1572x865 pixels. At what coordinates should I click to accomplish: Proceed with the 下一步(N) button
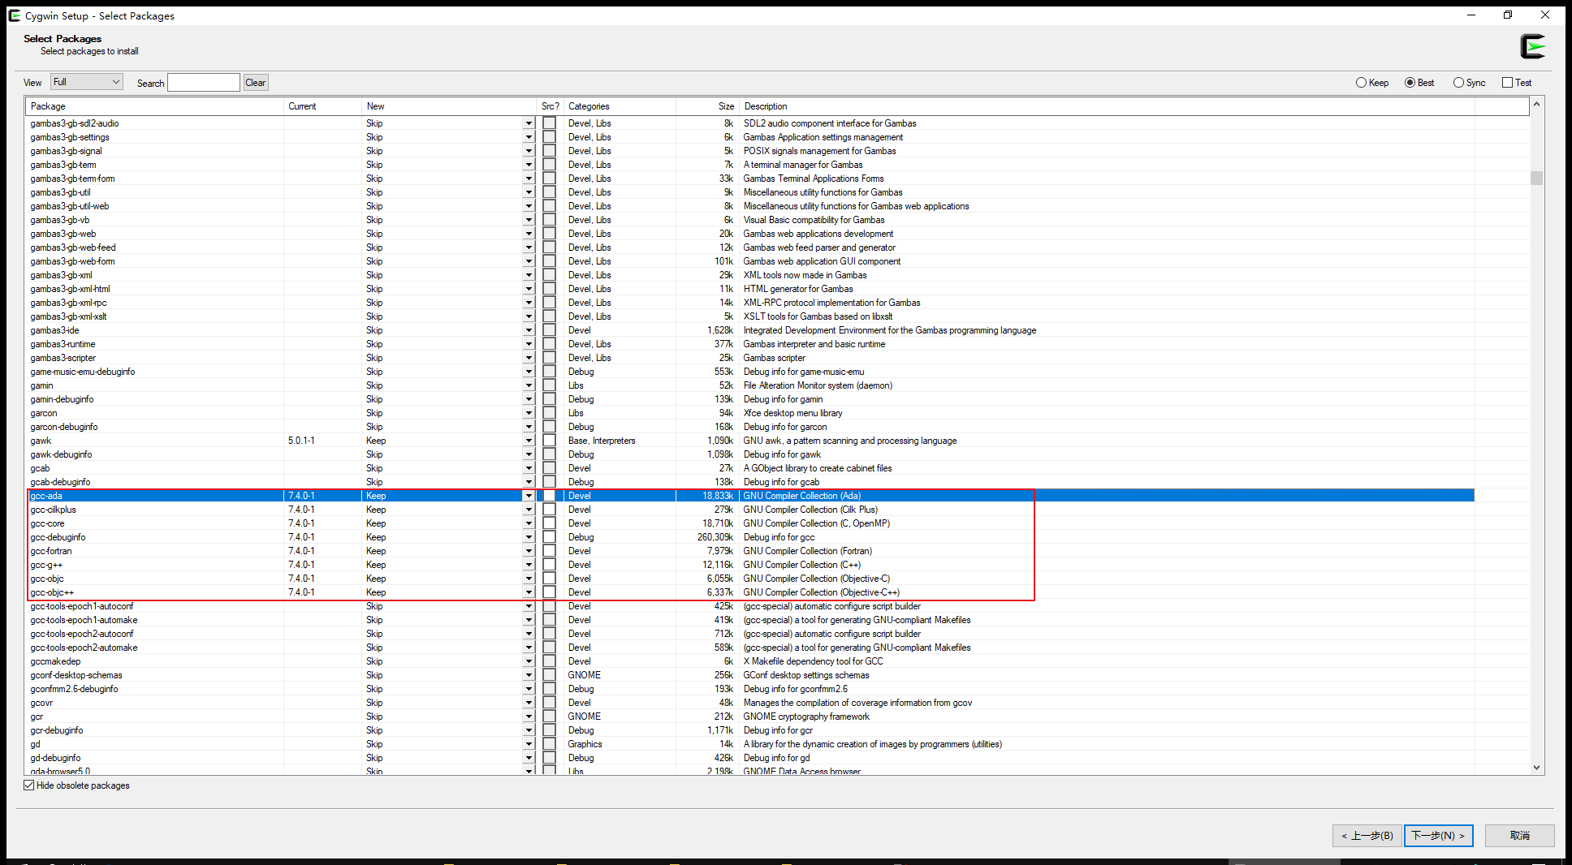coord(1438,836)
